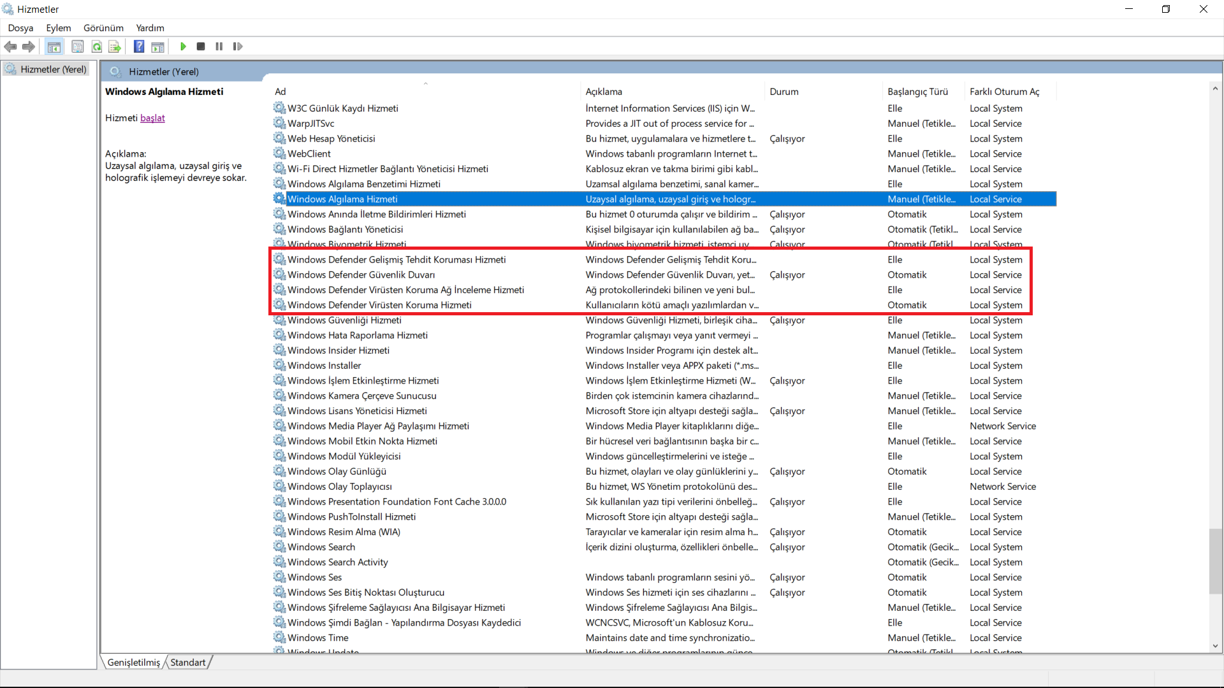Click gear icon beside Windows Olay Toplayıcısı

pyautogui.click(x=279, y=486)
